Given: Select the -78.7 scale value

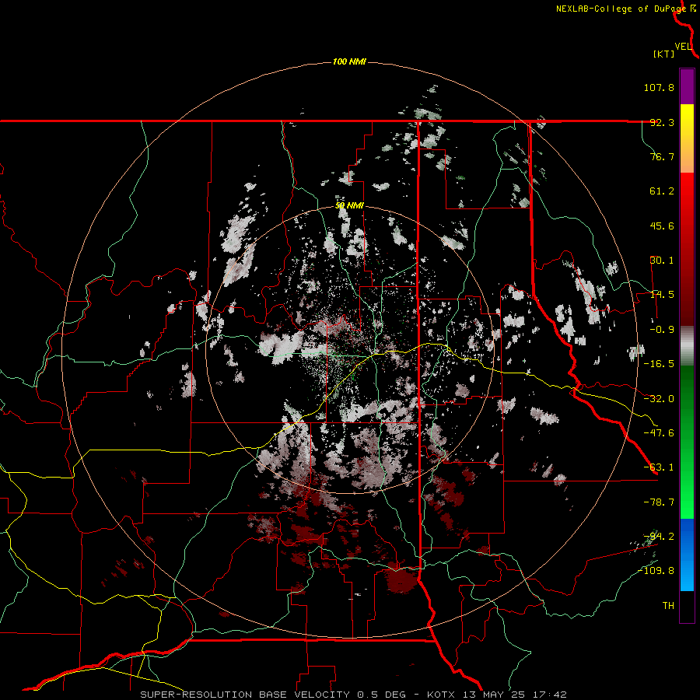Looking at the screenshot, I should [659, 502].
